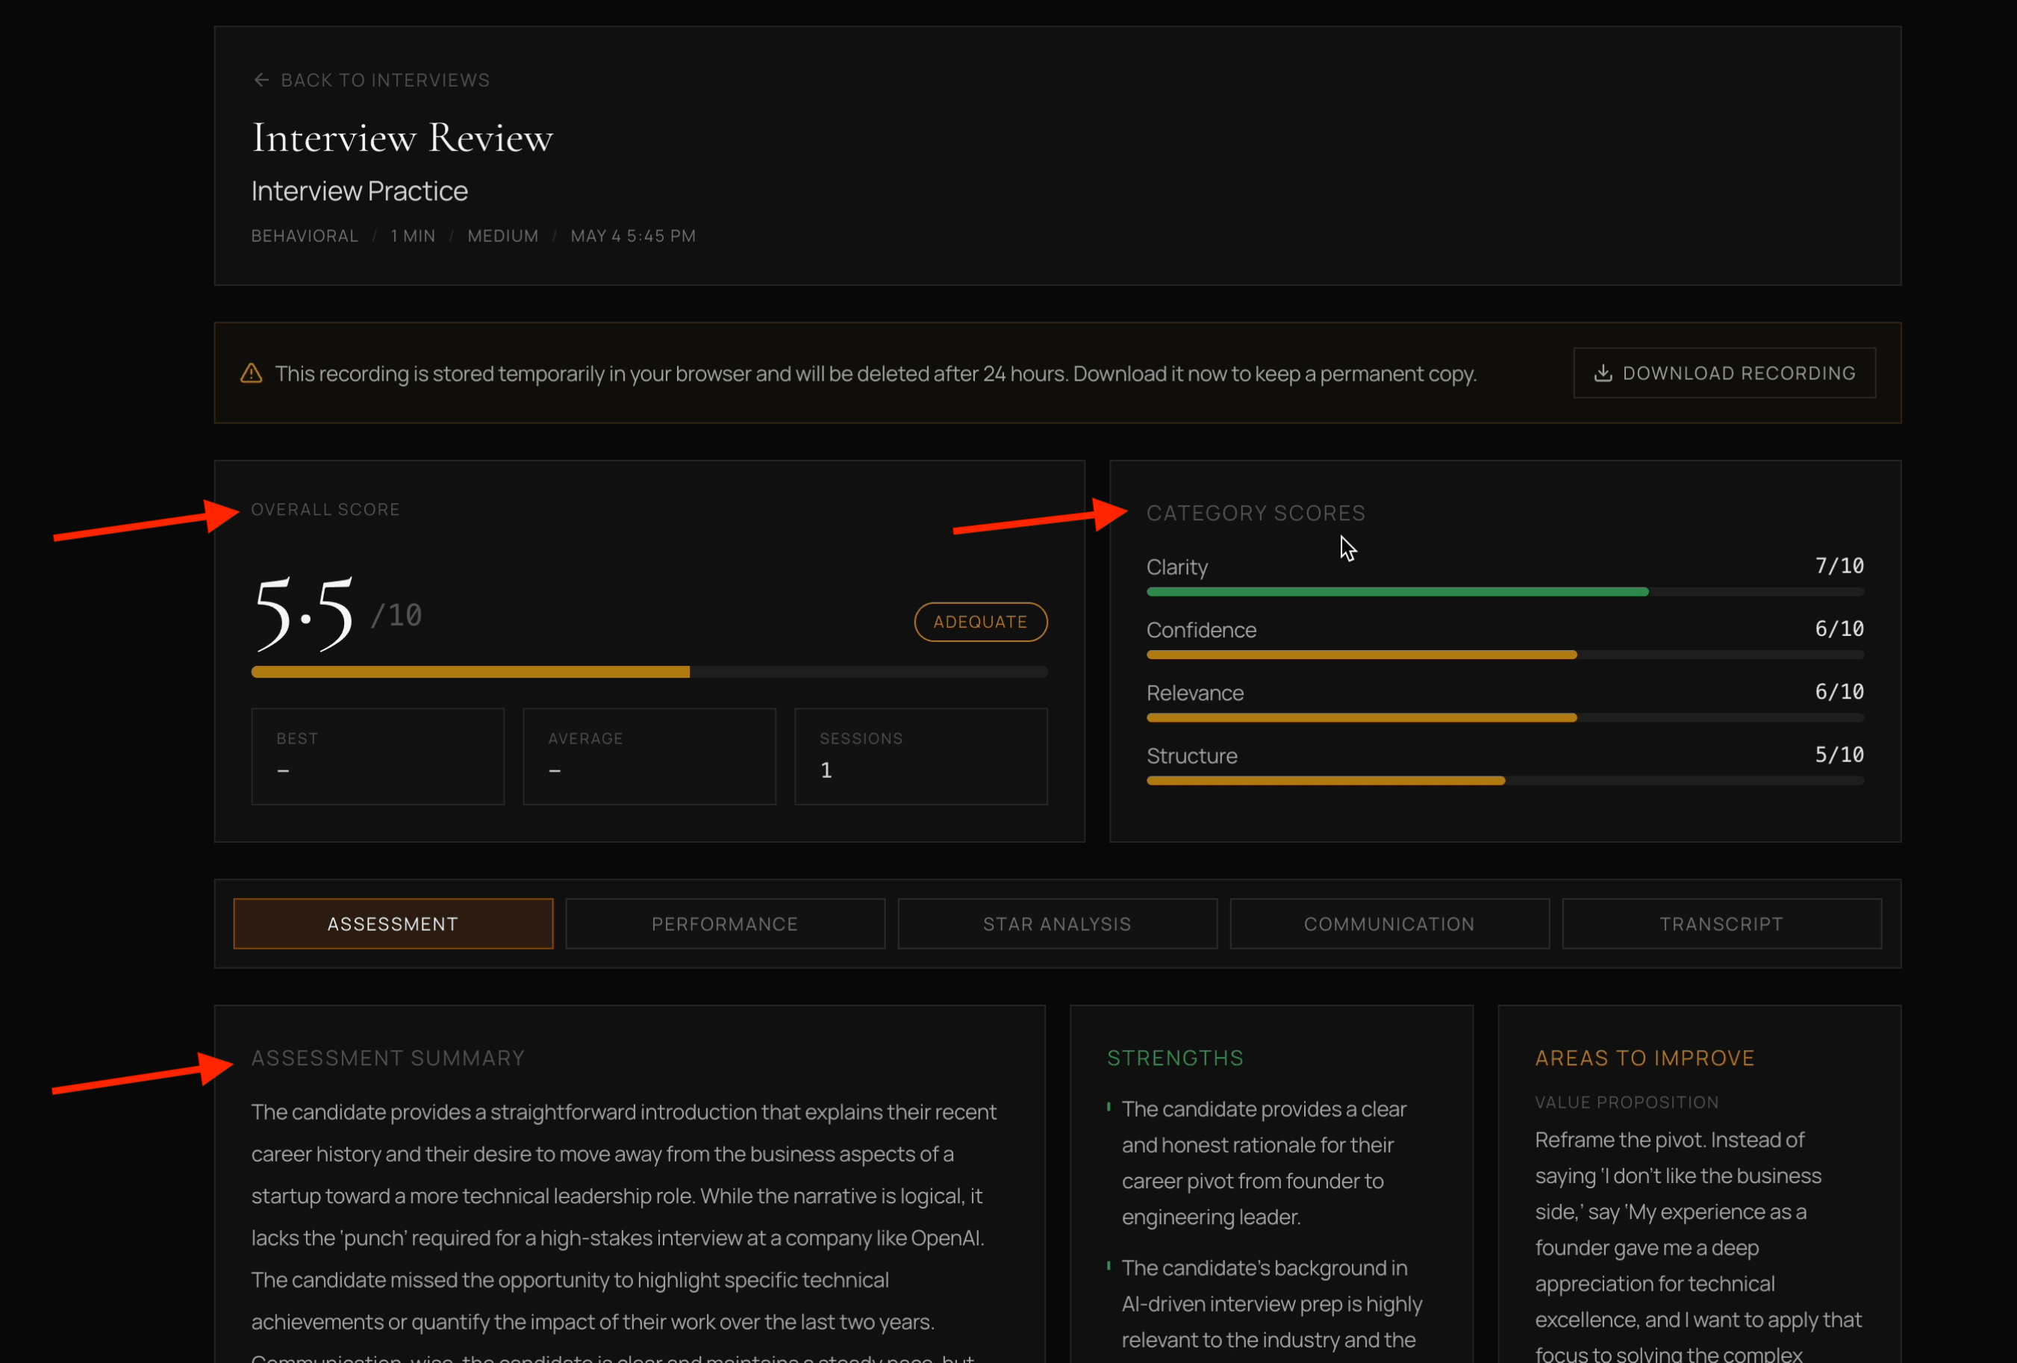
Task: Click the 'Interview Review' heading
Action: [402, 137]
